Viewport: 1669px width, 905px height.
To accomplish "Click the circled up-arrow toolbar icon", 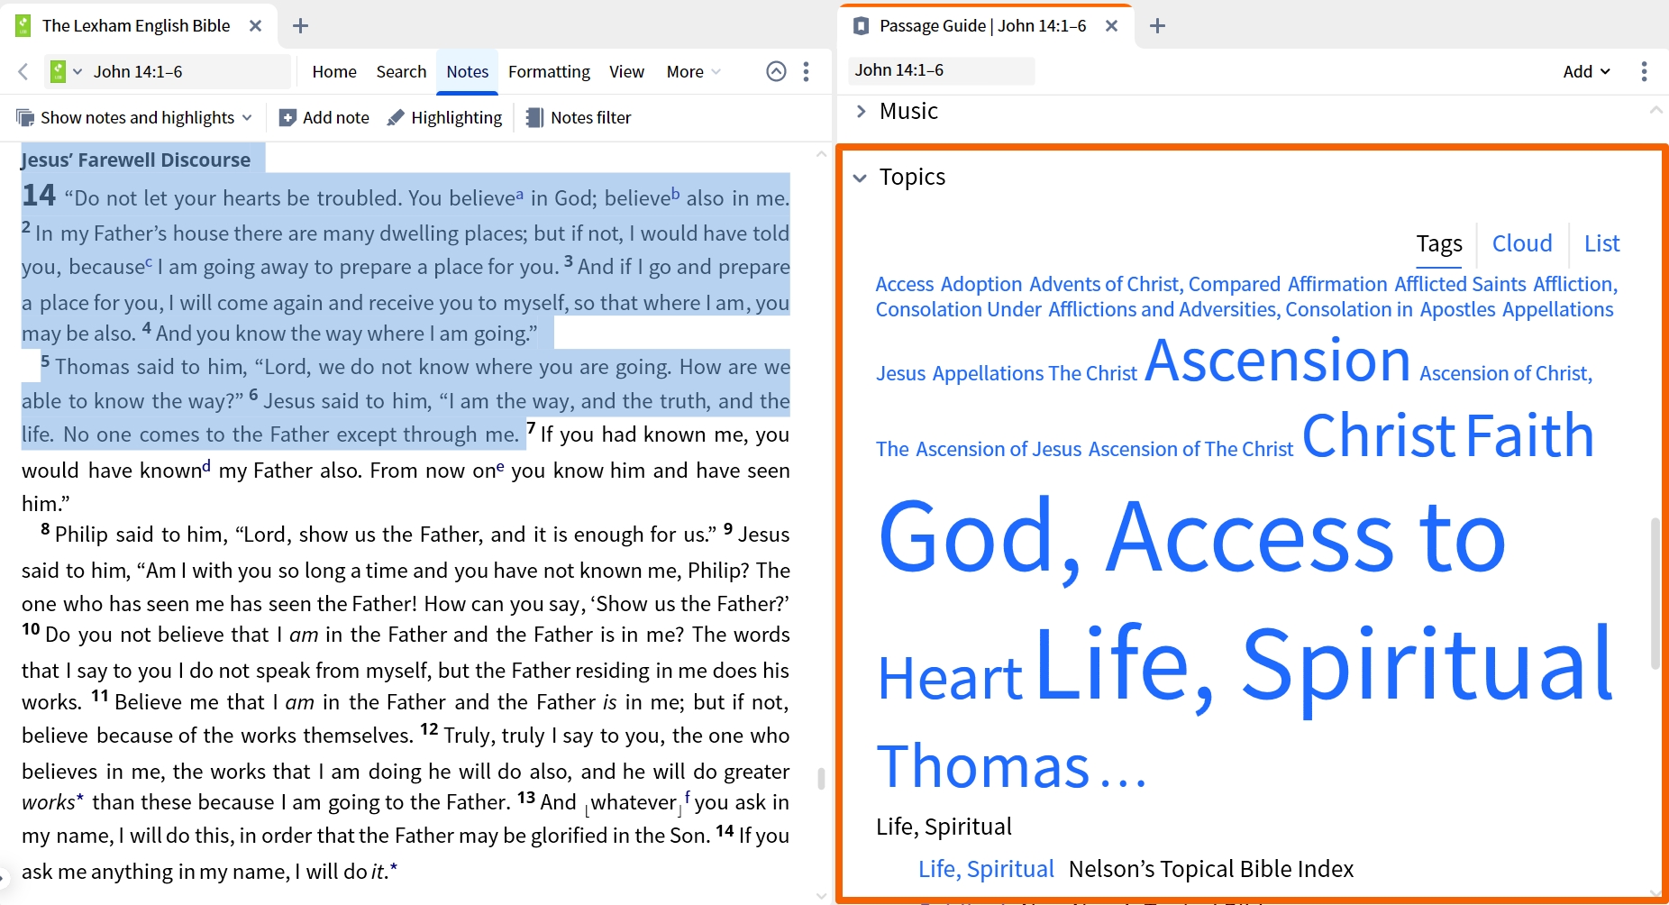I will (x=776, y=71).
